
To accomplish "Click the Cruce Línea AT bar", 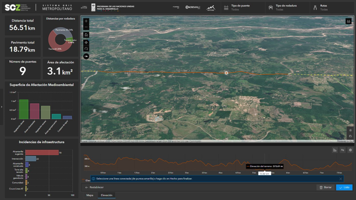I will [26, 189].
